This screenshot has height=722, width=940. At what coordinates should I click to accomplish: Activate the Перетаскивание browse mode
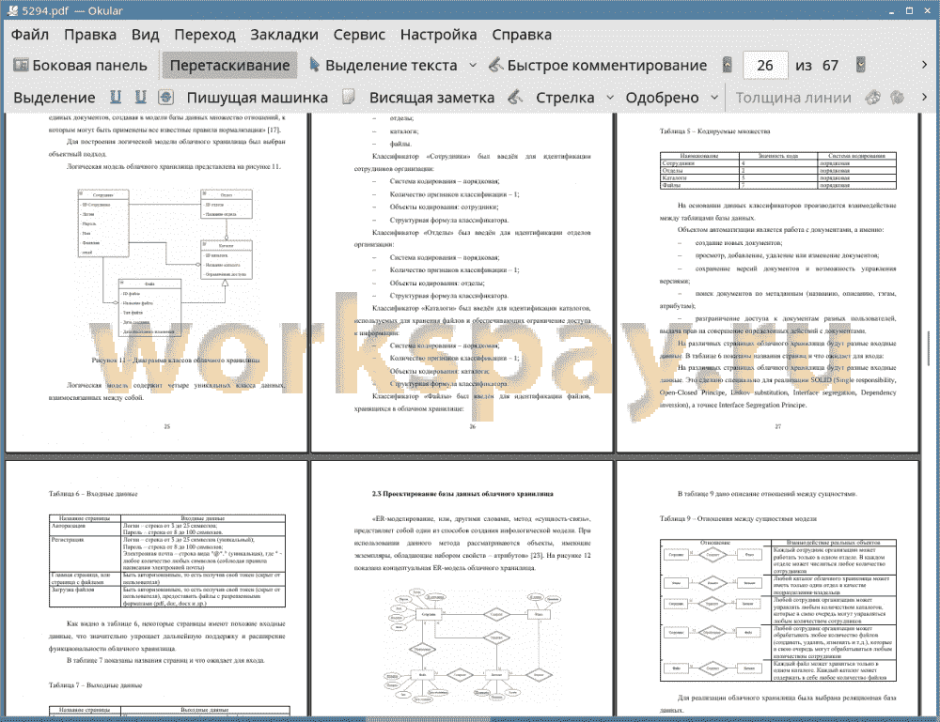pos(229,66)
